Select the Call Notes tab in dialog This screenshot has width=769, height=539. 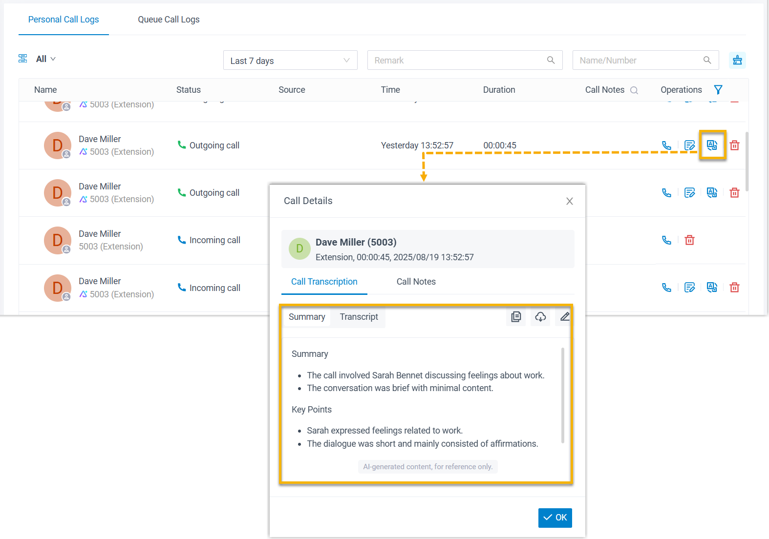416,282
